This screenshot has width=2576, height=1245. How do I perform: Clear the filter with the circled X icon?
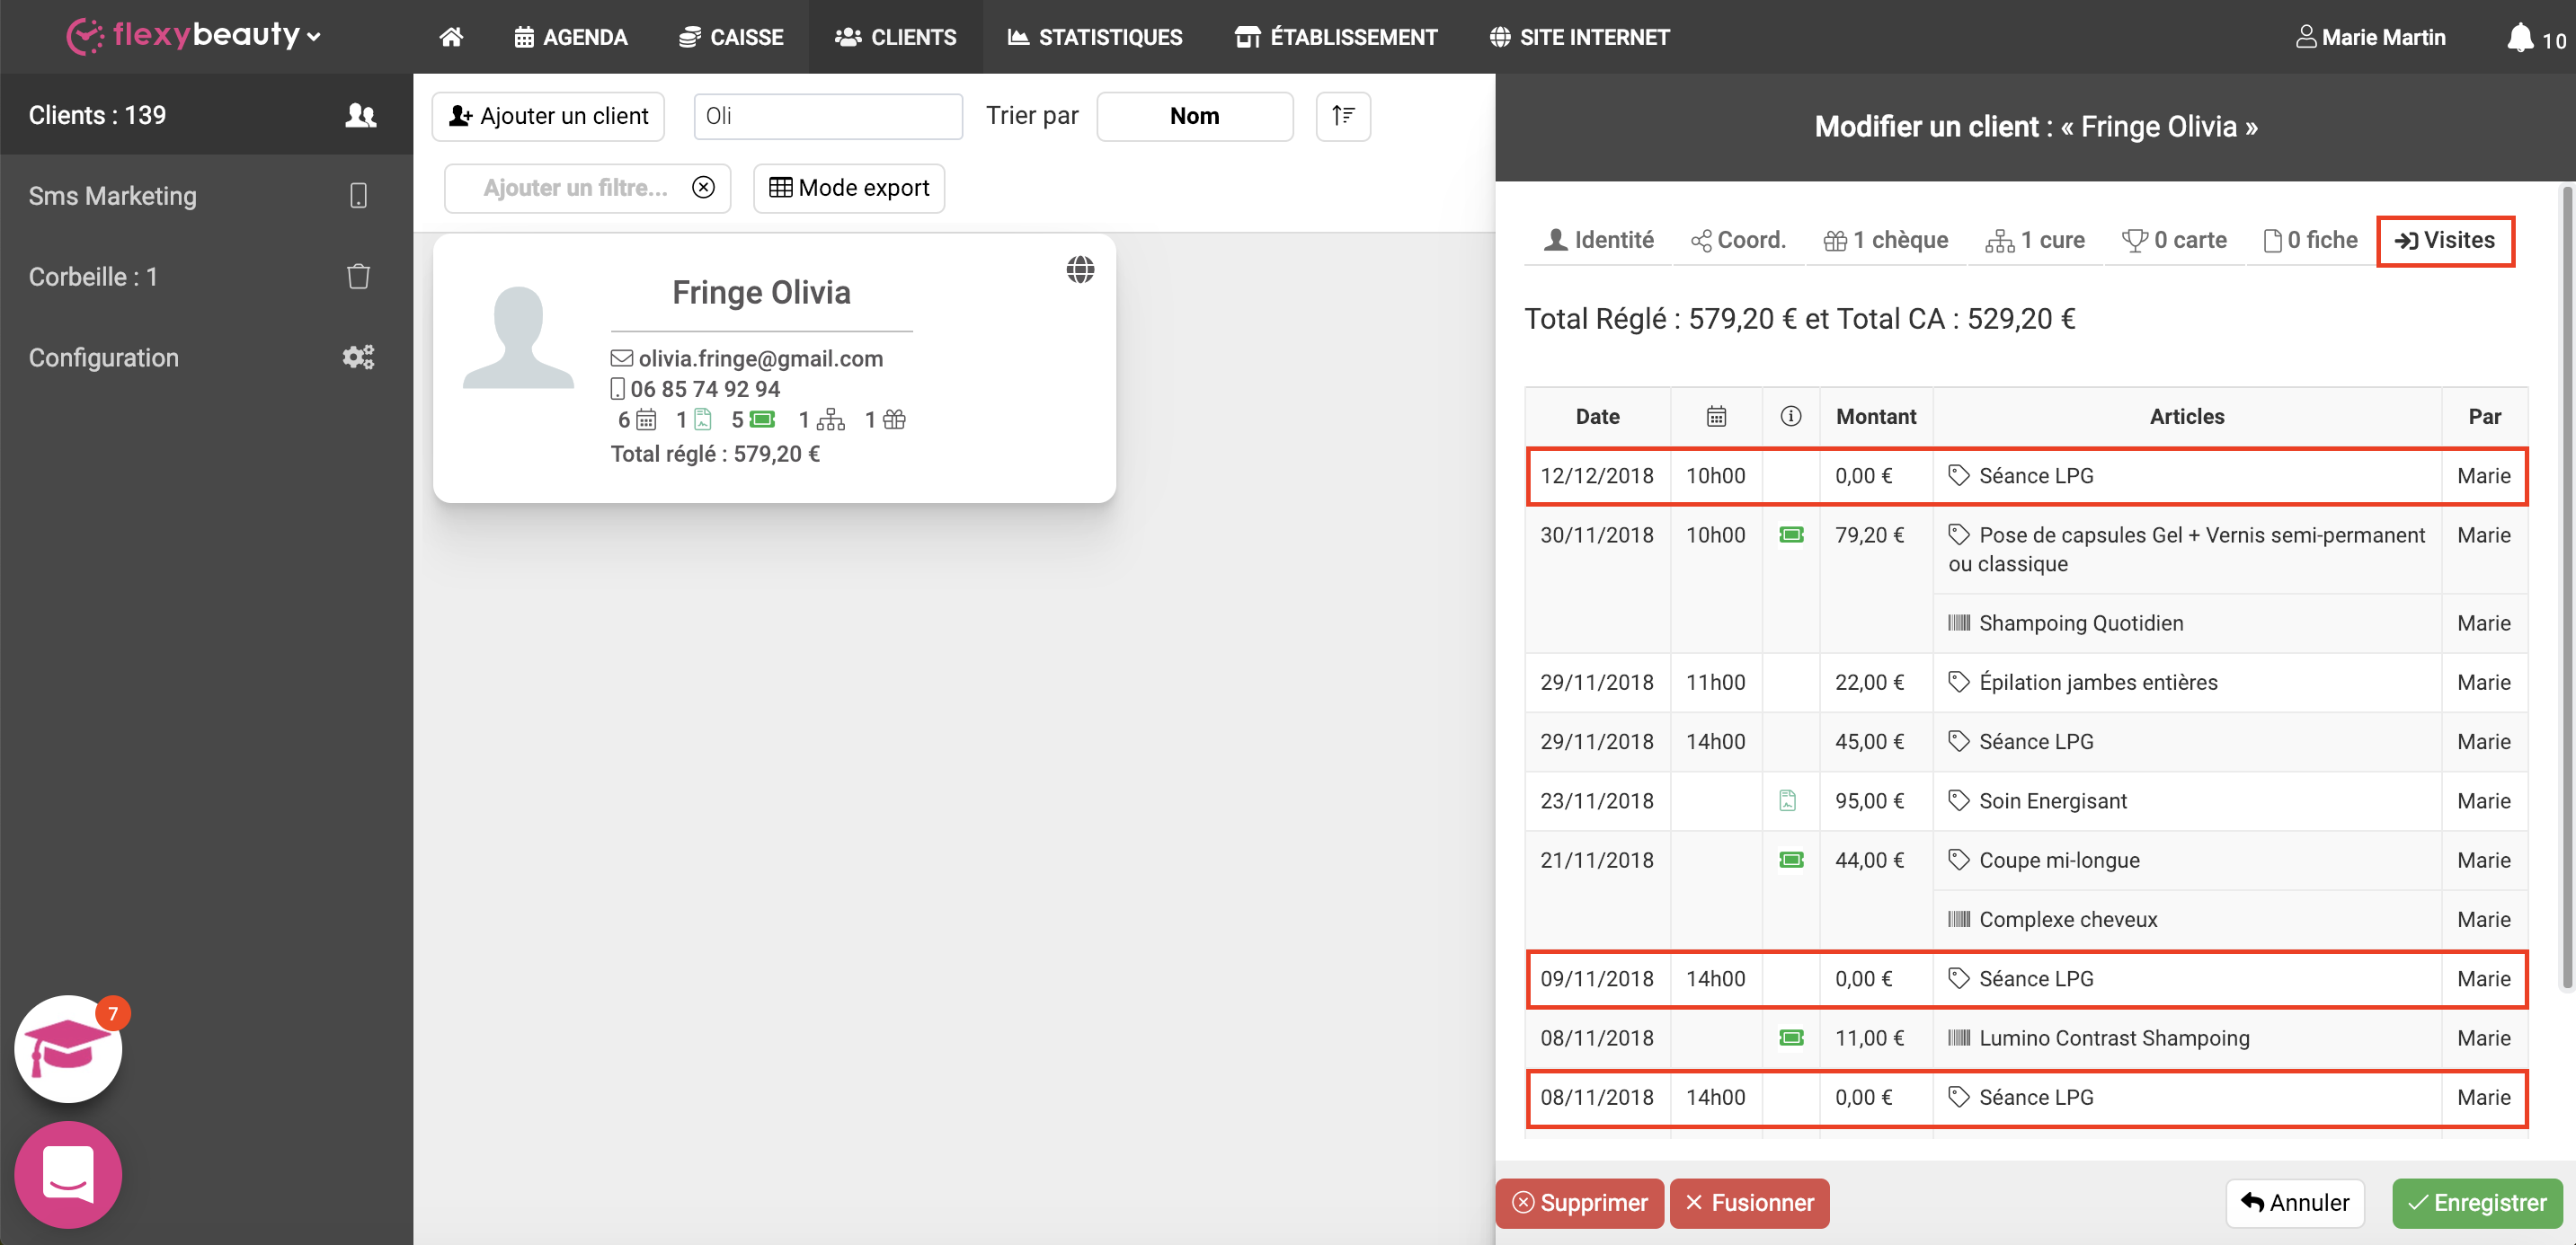pos(704,188)
